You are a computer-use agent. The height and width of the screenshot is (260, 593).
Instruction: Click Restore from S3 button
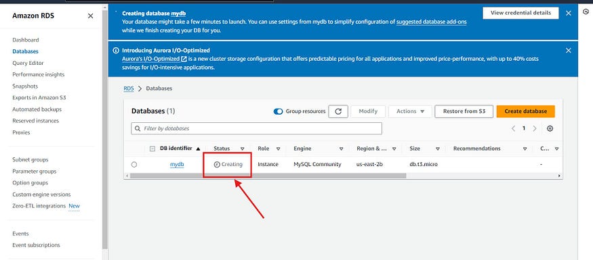tap(464, 111)
